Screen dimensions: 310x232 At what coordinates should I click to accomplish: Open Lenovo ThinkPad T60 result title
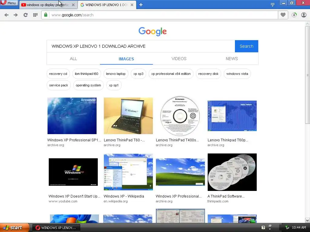click(x=124, y=140)
